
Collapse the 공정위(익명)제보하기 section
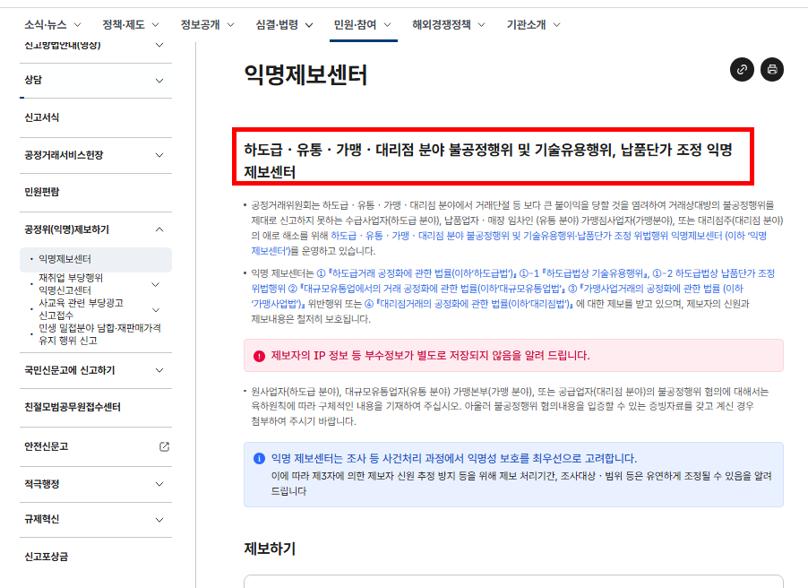(x=159, y=229)
